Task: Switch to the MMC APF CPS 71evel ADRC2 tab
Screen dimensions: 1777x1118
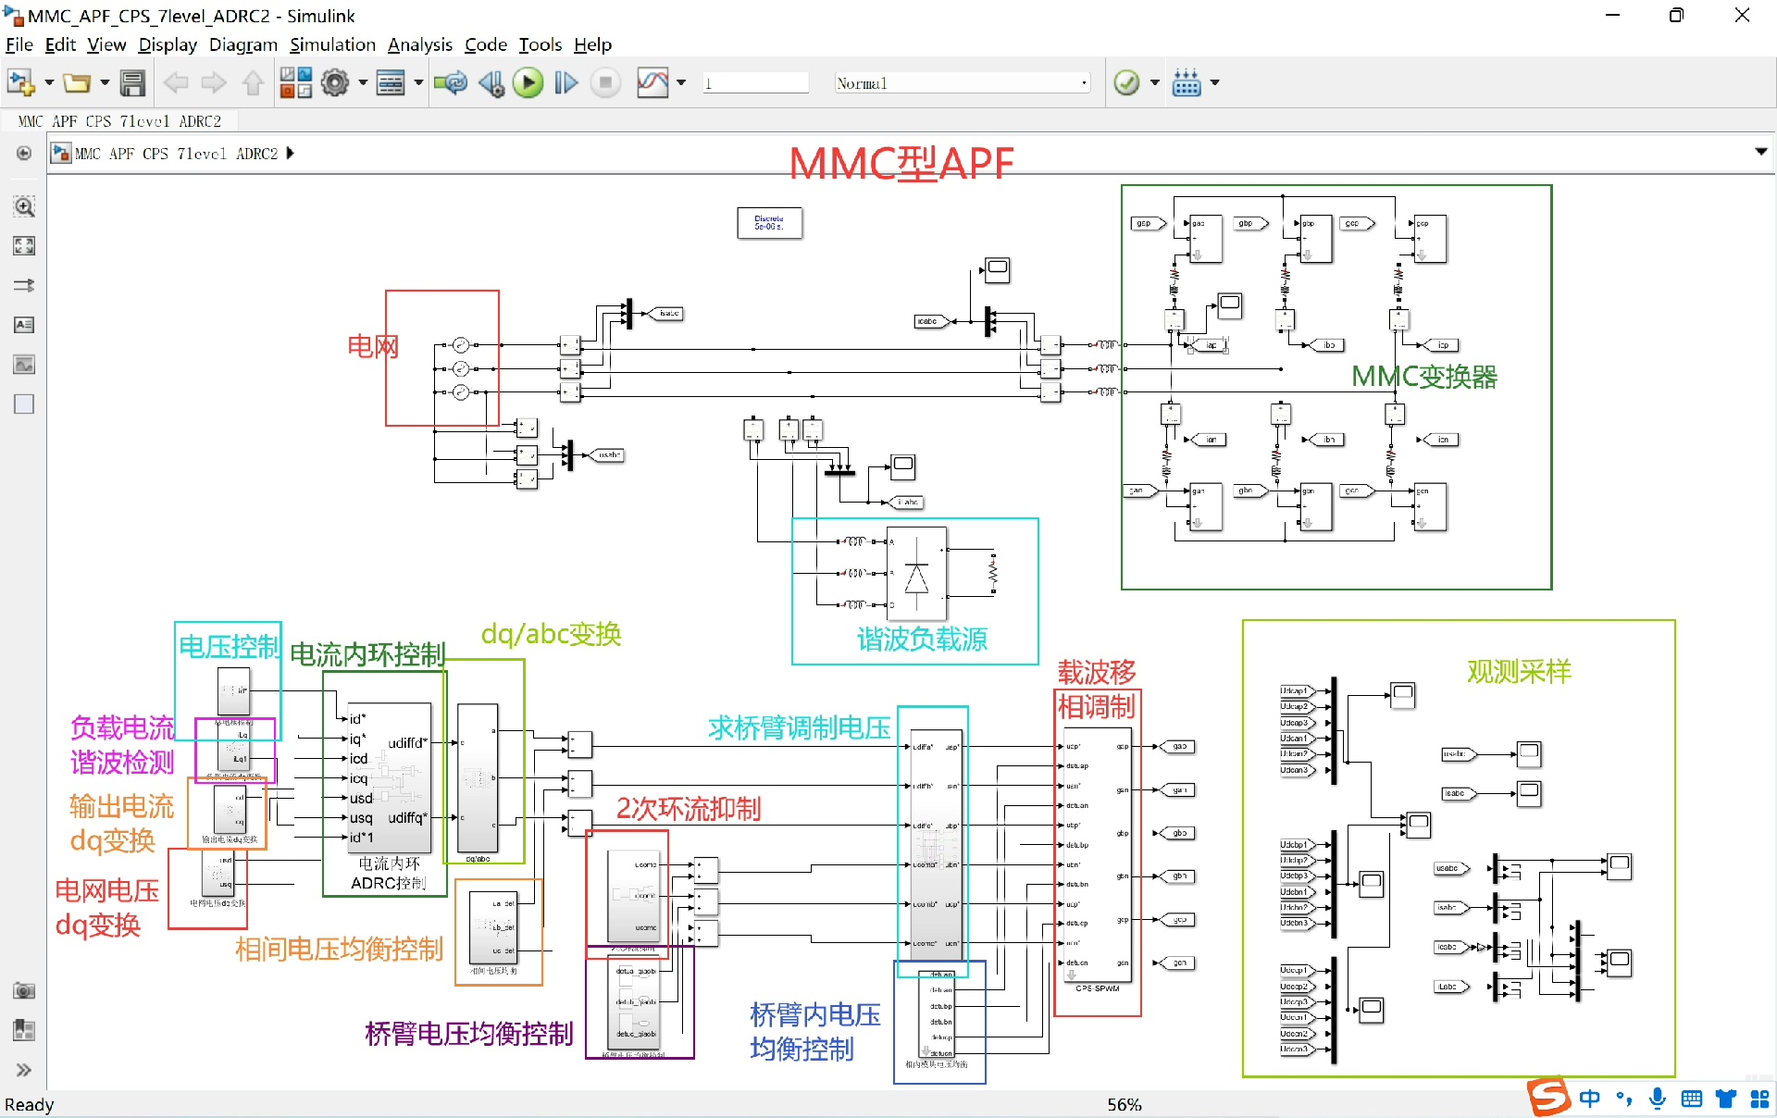Action: point(119,121)
